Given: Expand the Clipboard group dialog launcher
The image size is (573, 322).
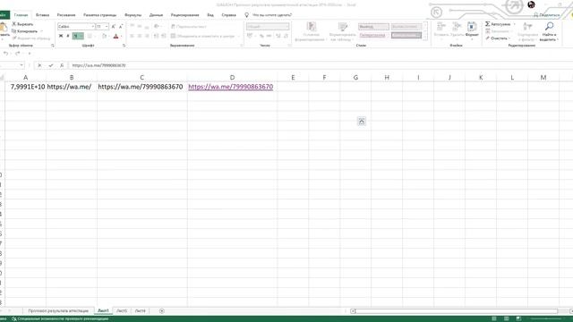Looking at the screenshot, I should [x=53, y=46].
